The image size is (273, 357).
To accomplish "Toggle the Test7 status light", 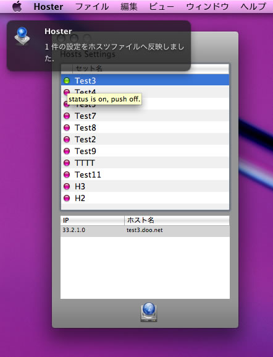I will click(x=67, y=116).
